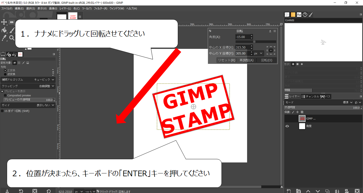
Task: Click the リセット(R) button
Action: (226, 60)
